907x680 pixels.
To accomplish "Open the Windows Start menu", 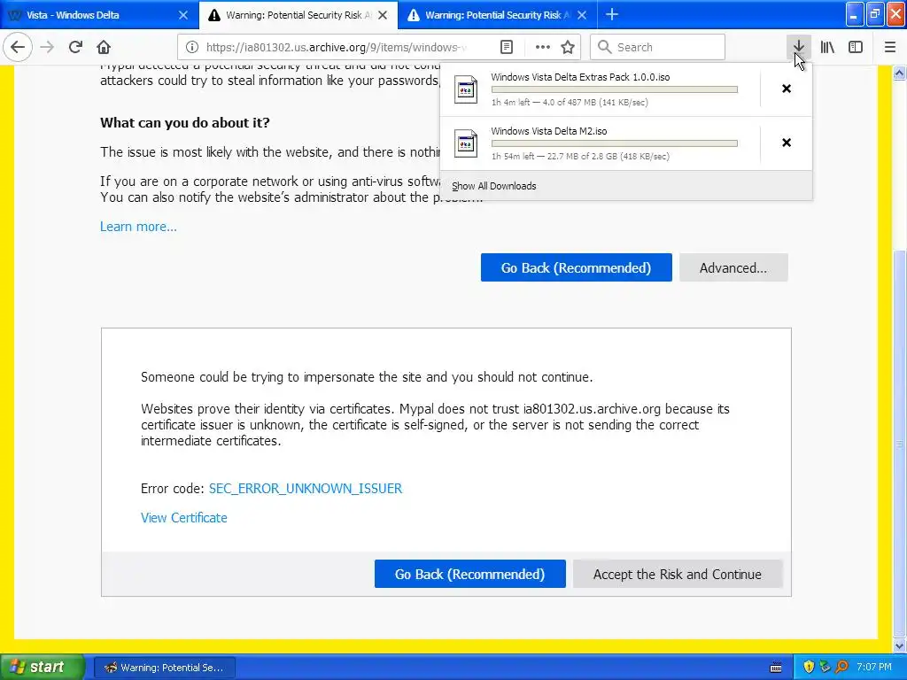I will point(42,668).
